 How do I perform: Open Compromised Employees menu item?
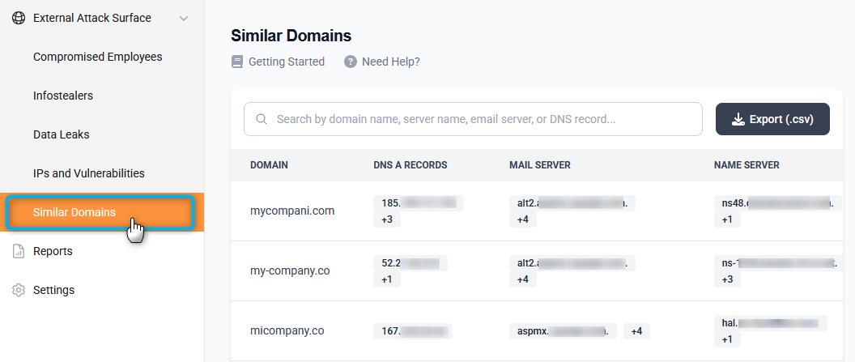tap(97, 57)
